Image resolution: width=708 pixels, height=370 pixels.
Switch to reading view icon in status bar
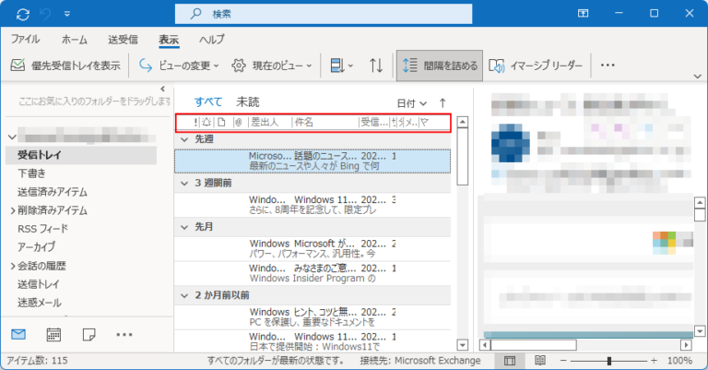coord(540,361)
